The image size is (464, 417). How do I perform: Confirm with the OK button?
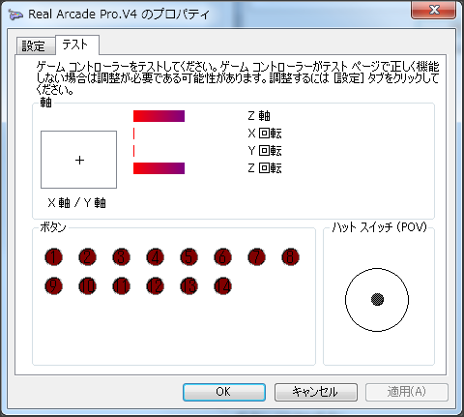224,392
